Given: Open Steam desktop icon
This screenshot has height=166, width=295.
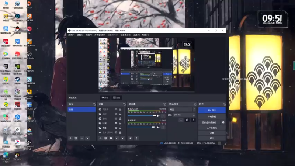Looking at the screenshot, I should (17, 80).
